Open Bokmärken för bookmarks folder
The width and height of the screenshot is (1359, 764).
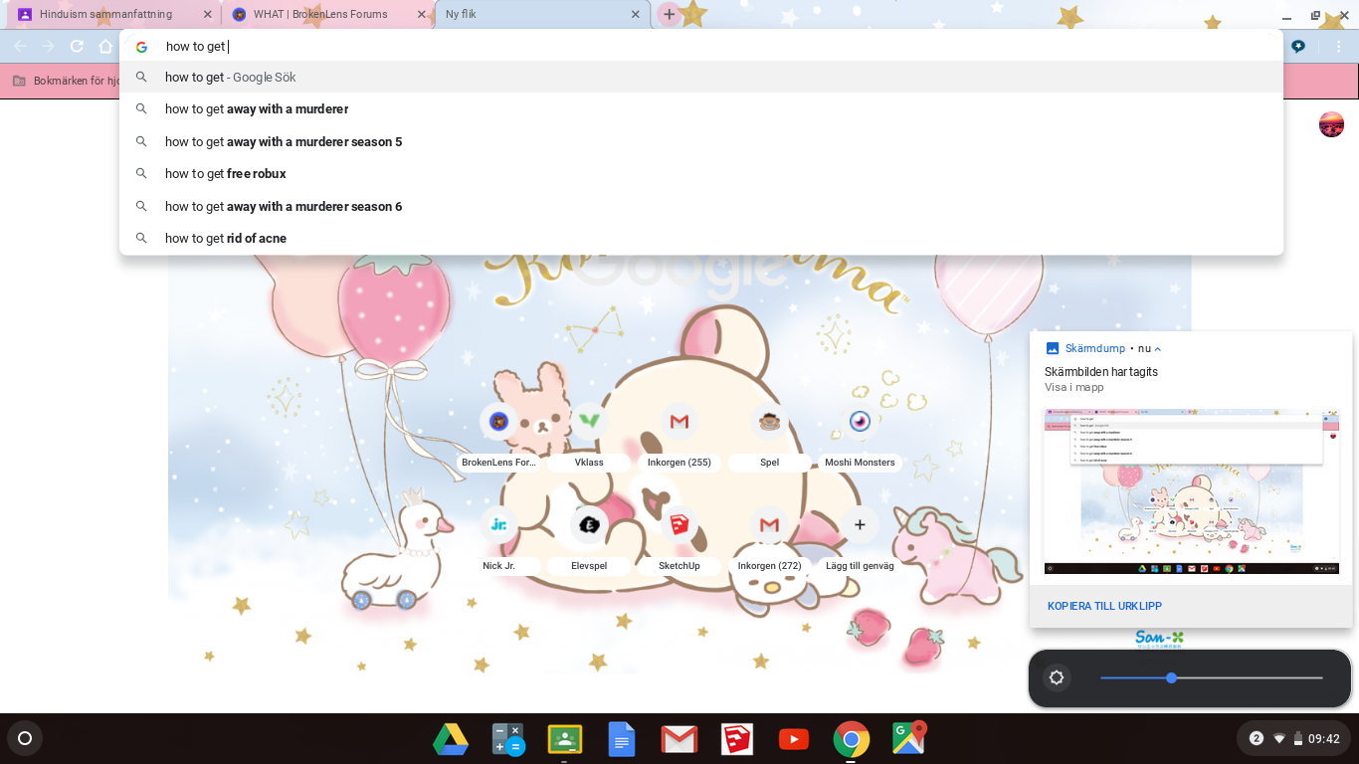coord(66,81)
